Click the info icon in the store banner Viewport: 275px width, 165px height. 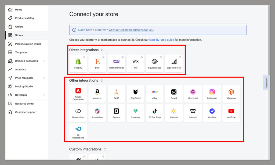coord(74,30)
